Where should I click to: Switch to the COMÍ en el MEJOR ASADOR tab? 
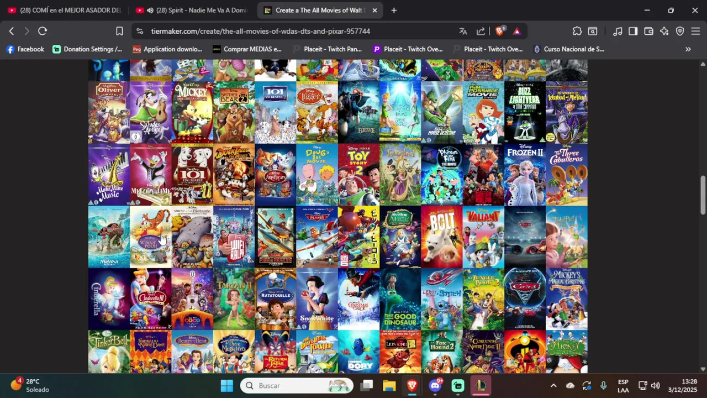[64, 10]
